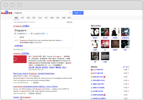
Task: Open the Identity album link
Action: [95, 38]
